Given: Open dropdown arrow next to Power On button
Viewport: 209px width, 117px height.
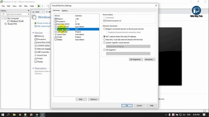Looking at the screenshot, I should click(42, 6).
